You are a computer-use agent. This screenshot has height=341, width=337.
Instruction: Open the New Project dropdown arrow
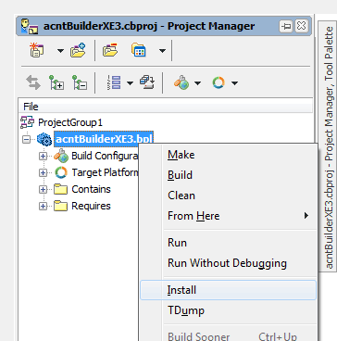(x=60, y=51)
